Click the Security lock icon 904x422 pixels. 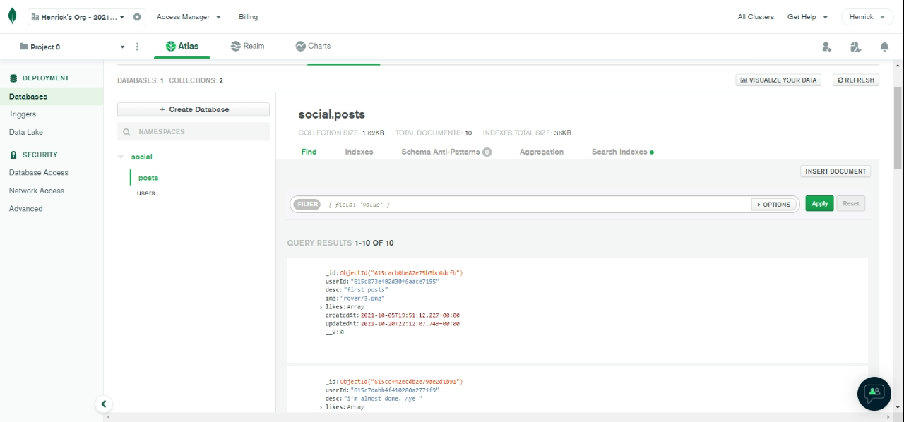tap(13, 155)
